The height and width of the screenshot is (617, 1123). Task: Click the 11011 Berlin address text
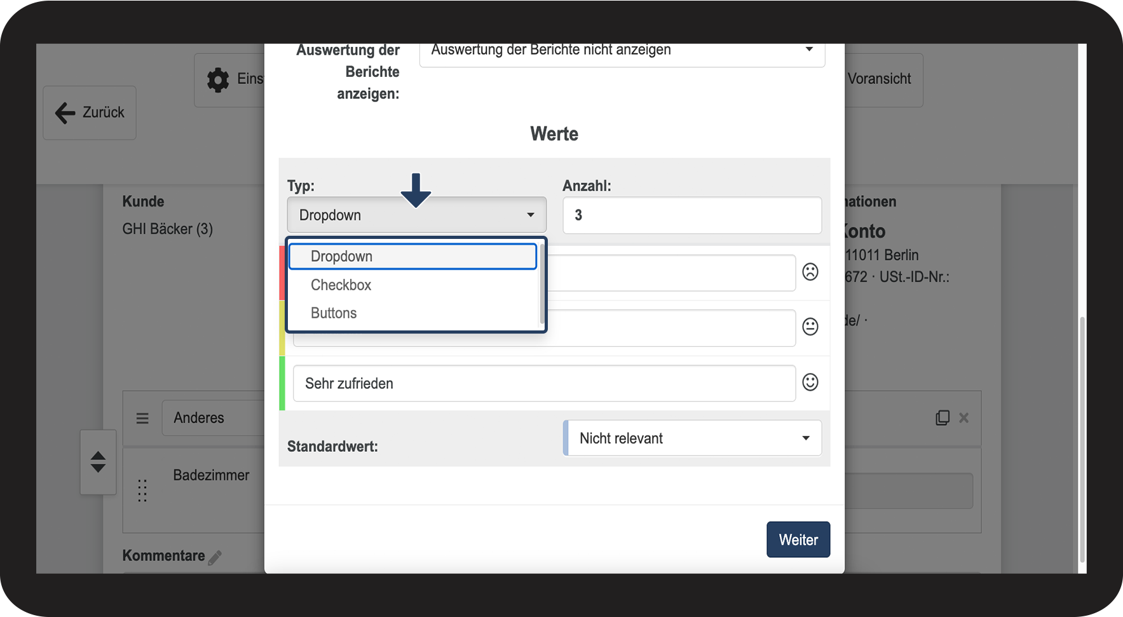coord(882,255)
